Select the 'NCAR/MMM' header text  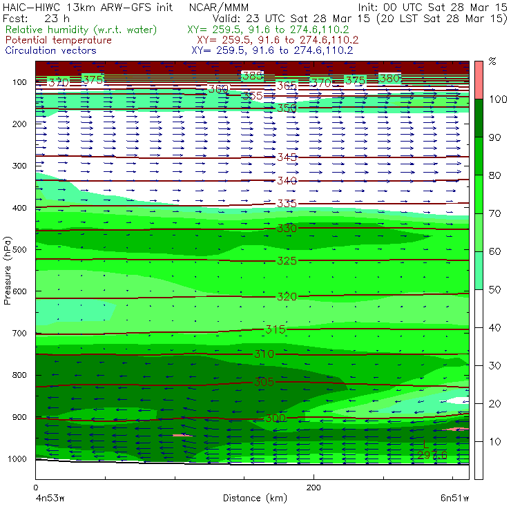coord(218,8)
